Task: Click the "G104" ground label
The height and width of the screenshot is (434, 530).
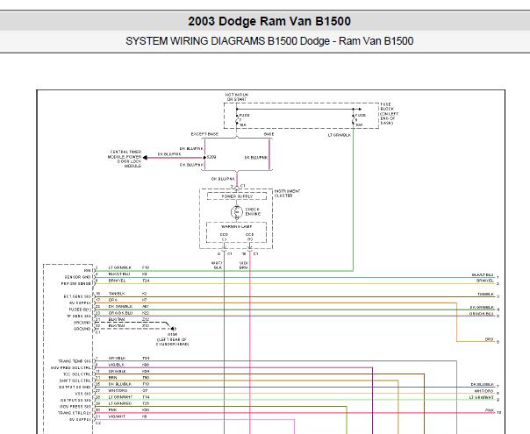Action: 172,335
